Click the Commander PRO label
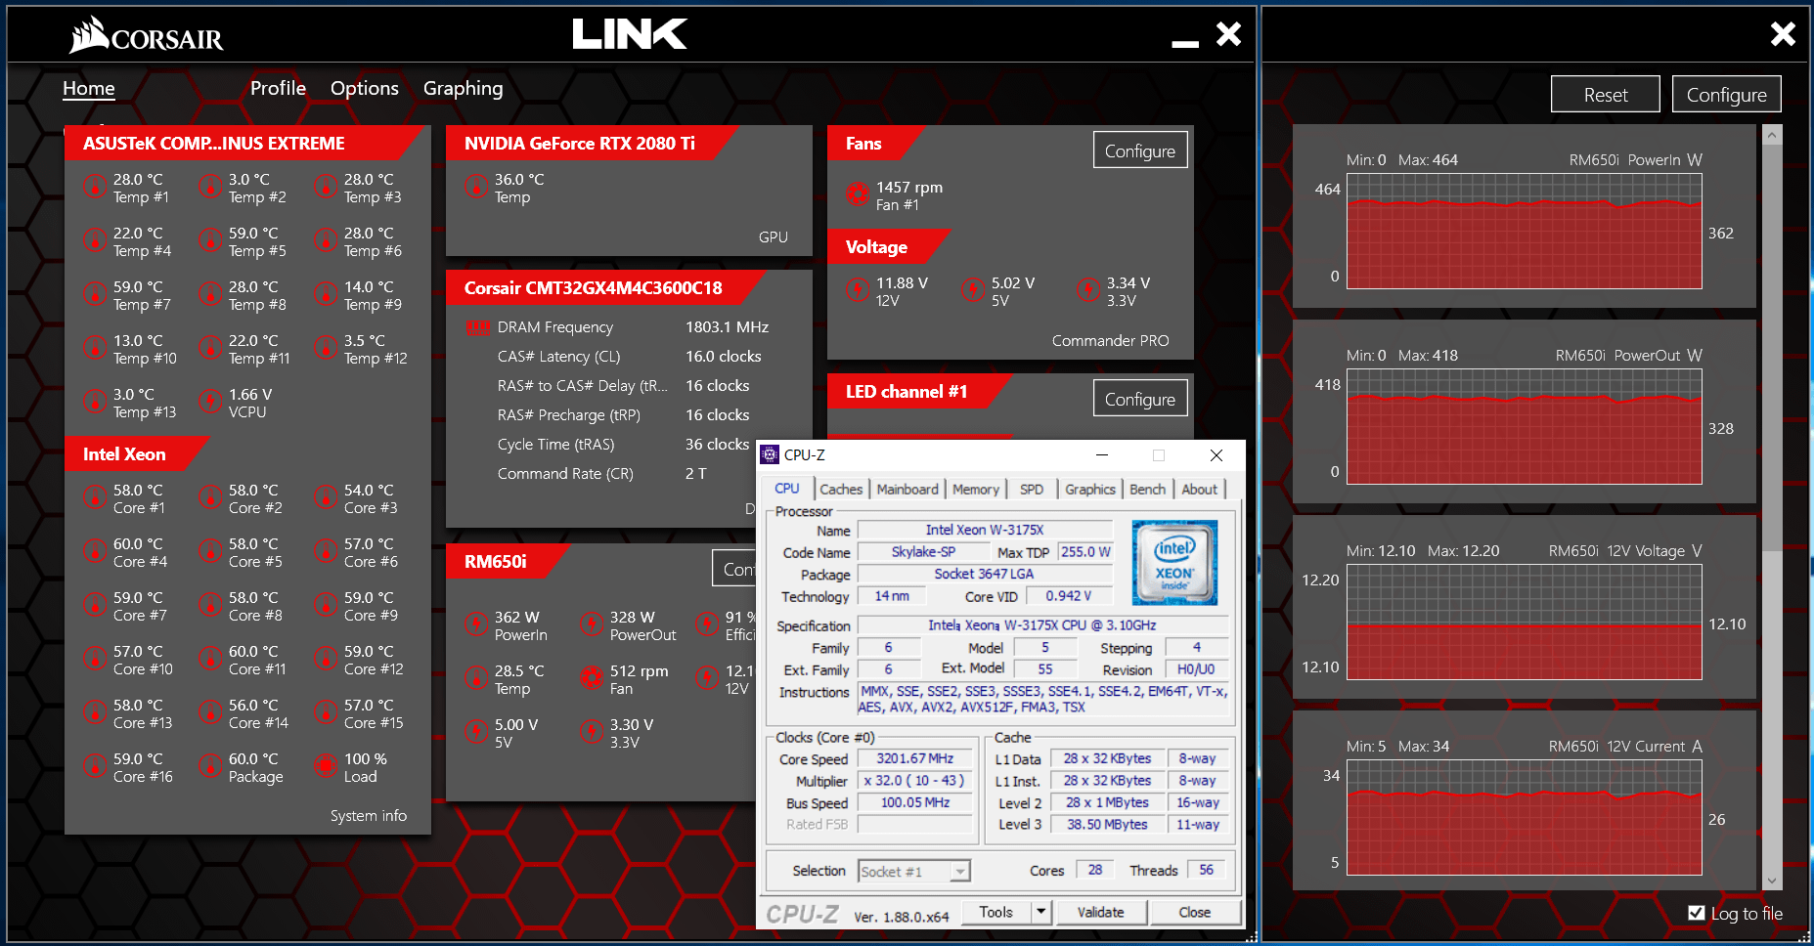Image resolution: width=1814 pixels, height=946 pixels. (1110, 340)
